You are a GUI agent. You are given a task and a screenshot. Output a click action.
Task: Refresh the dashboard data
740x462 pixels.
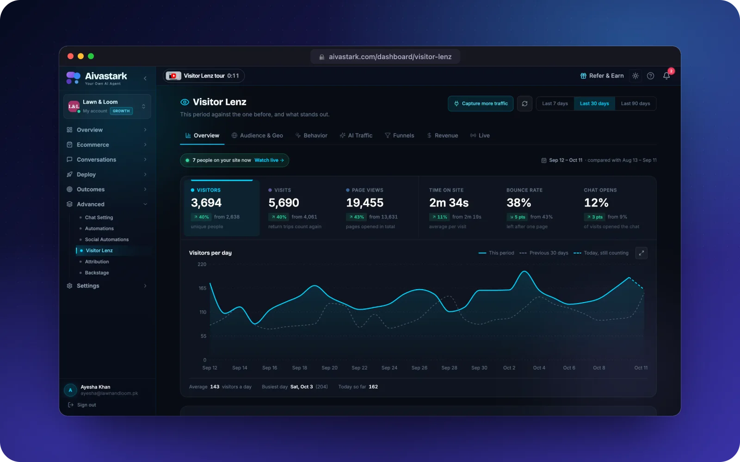pos(524,103)
